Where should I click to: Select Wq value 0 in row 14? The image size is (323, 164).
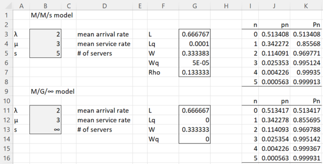pyautogui.click(x=194, y=139)
